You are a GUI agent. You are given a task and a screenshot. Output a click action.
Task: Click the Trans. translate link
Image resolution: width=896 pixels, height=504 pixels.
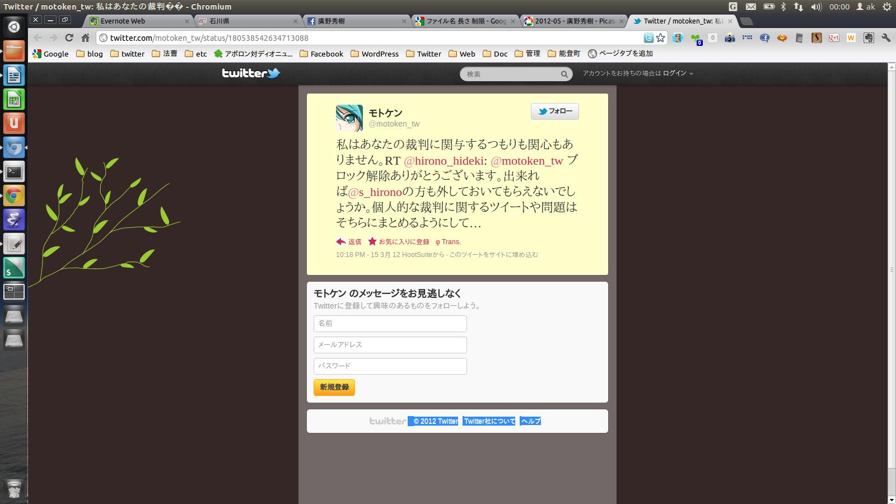[x=448, y=242]
